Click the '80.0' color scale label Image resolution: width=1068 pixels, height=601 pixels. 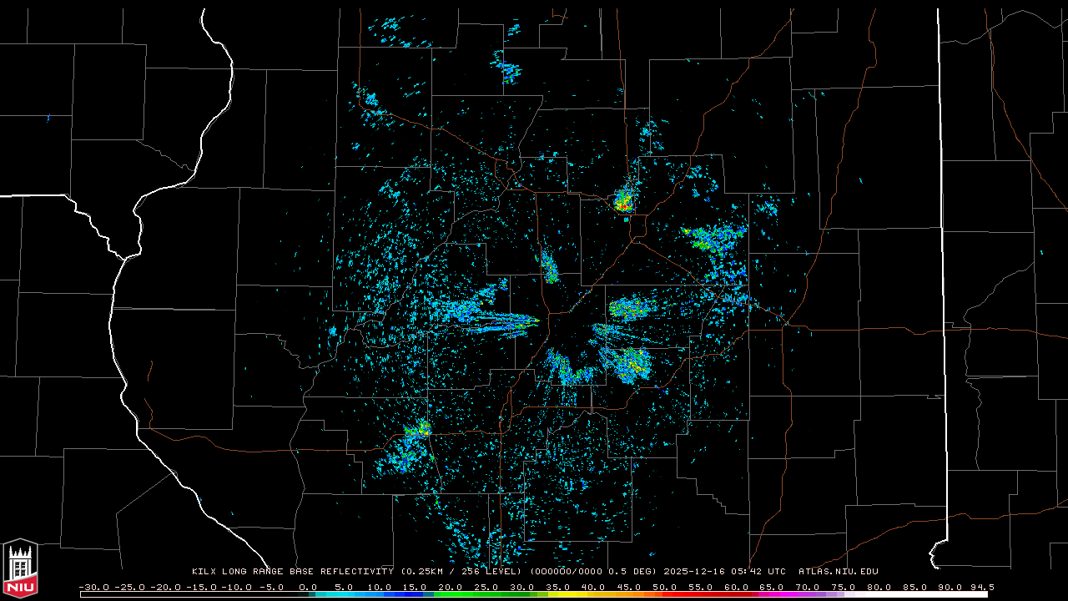click(879, 587)
